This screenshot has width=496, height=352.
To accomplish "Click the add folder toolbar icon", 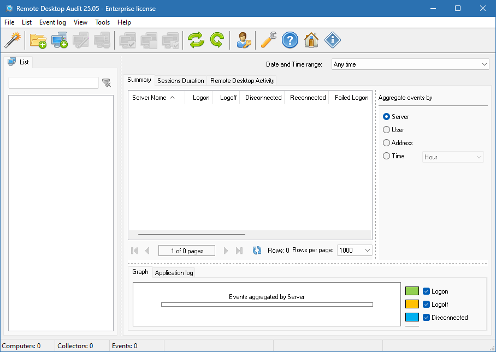I will coord(38,40).
